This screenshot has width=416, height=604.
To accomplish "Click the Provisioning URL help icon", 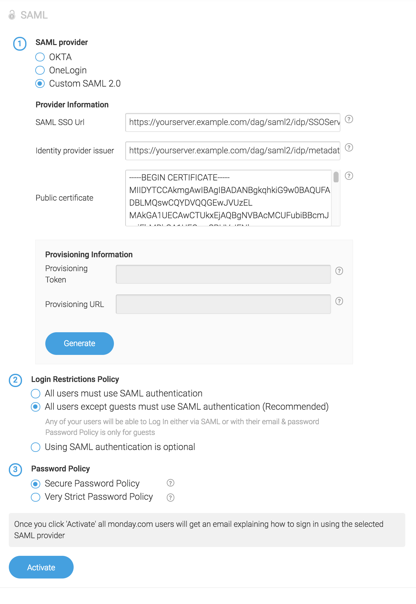I will (339, 301).
